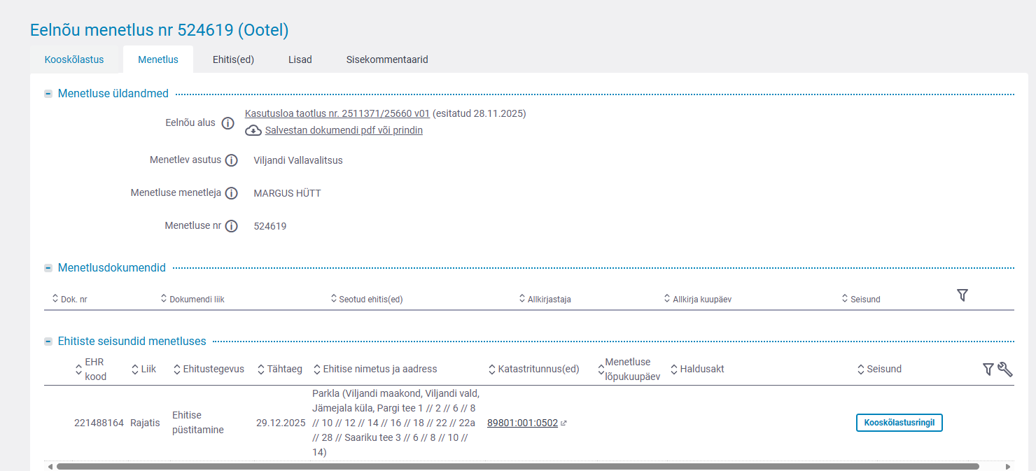Click info icon next to Eelnõu alus

(227, 123)
